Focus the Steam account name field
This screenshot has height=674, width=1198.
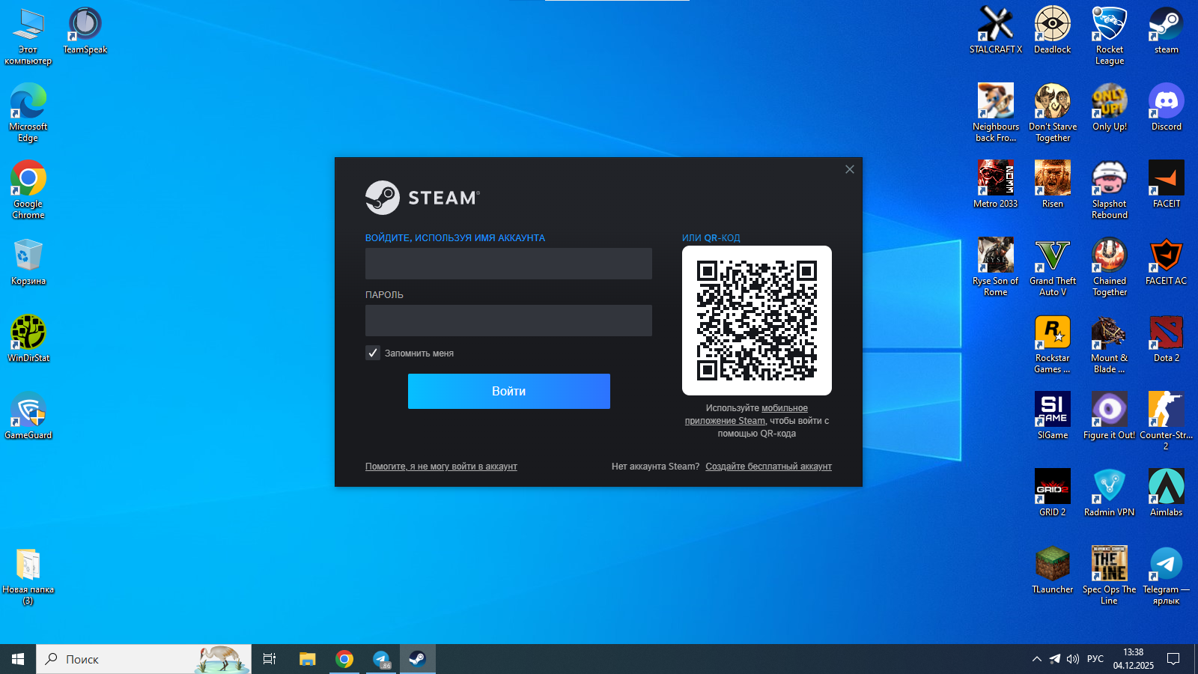point(508,264)
